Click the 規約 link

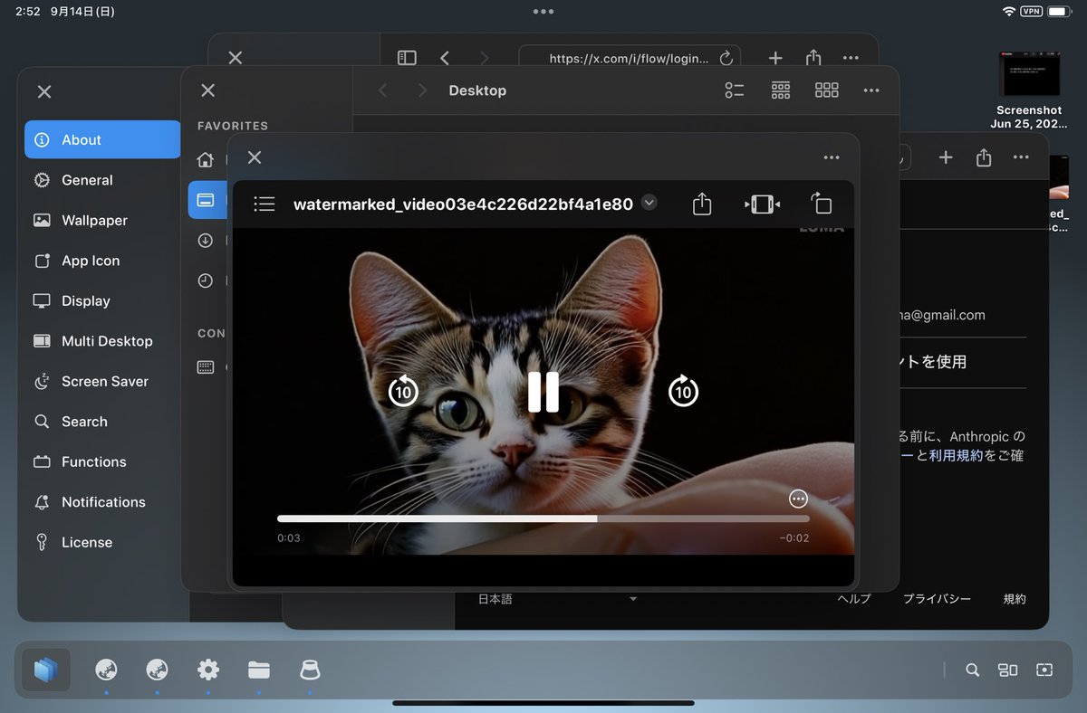[x=1015, y=599]
